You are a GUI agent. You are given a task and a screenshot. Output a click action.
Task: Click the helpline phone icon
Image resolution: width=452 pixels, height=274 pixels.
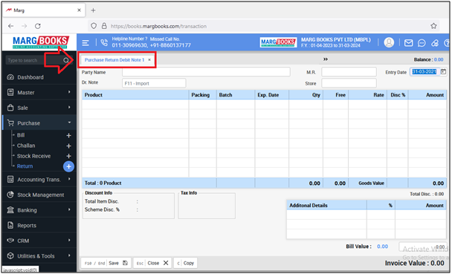[x=104, y=42]
